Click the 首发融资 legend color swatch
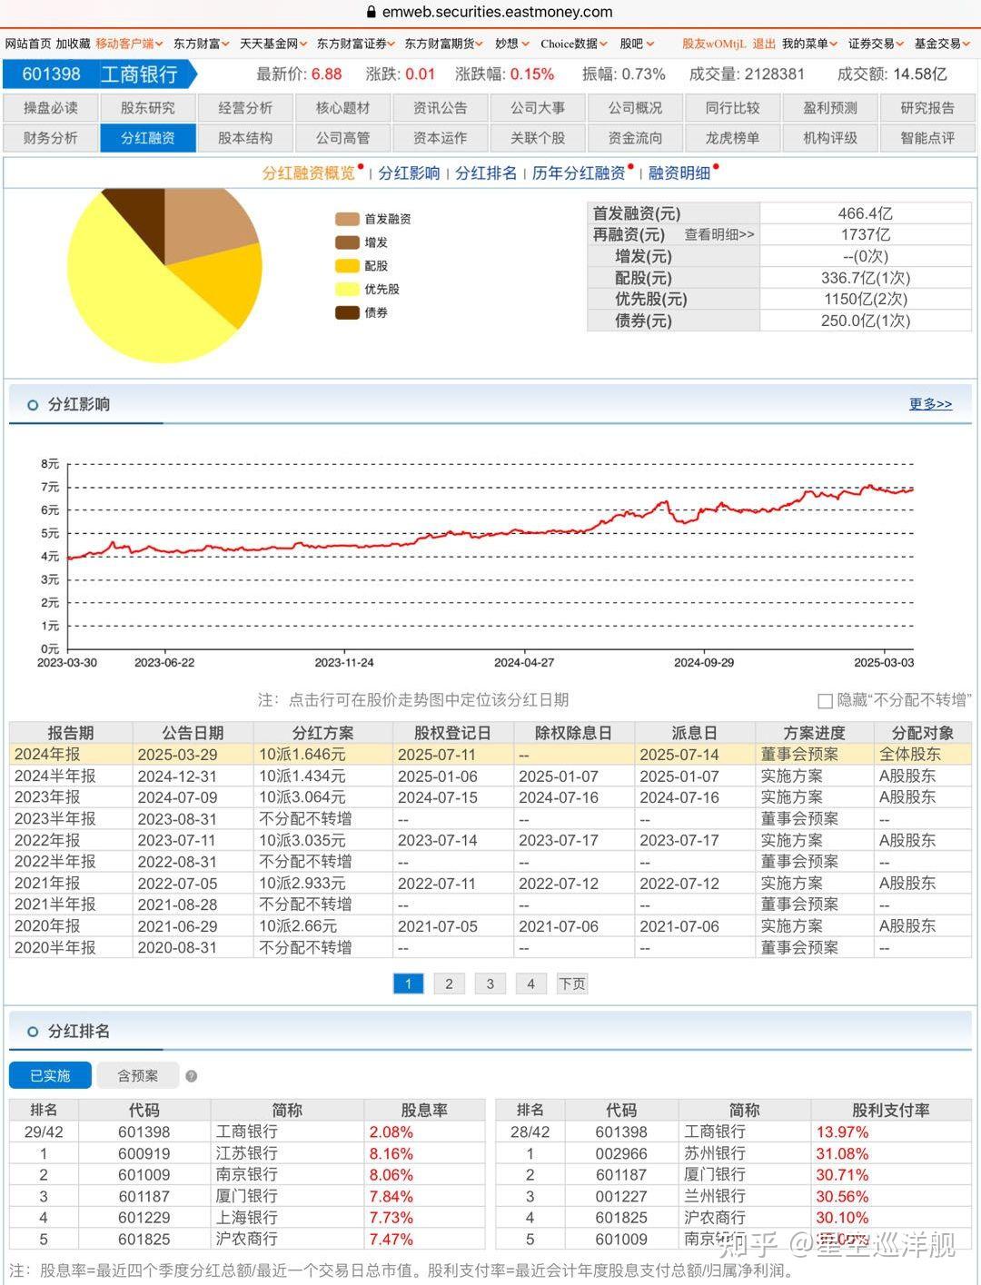The width and height of the screenshot is (981, 1285). coord(347,219)
